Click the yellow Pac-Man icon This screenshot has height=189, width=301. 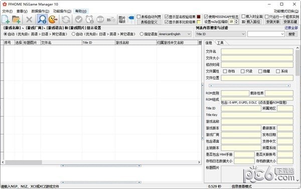(x=53, y=19)
